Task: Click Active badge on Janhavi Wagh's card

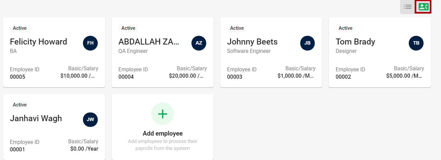Action: [20, 105]
